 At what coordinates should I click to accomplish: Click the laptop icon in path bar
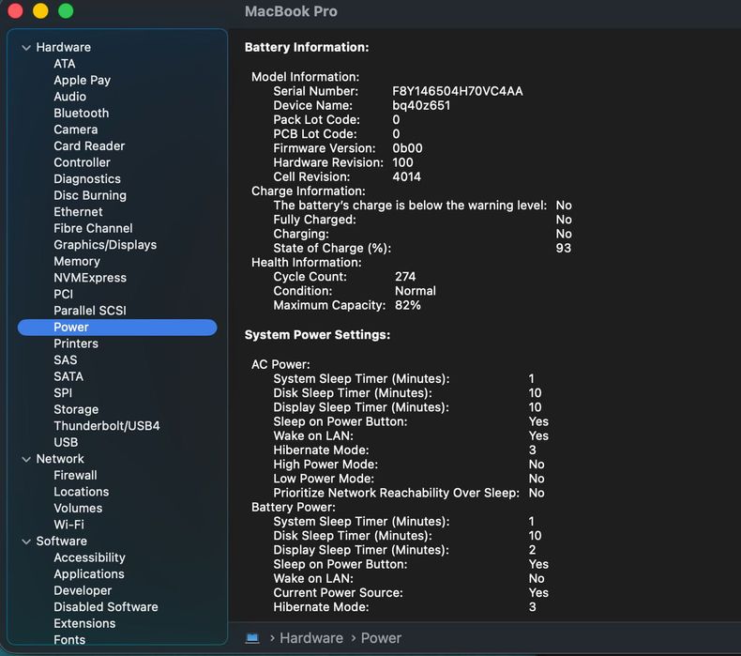(x=252, y=638)
